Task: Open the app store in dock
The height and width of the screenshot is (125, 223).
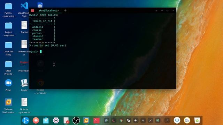Action: click(x=46, y=120)
